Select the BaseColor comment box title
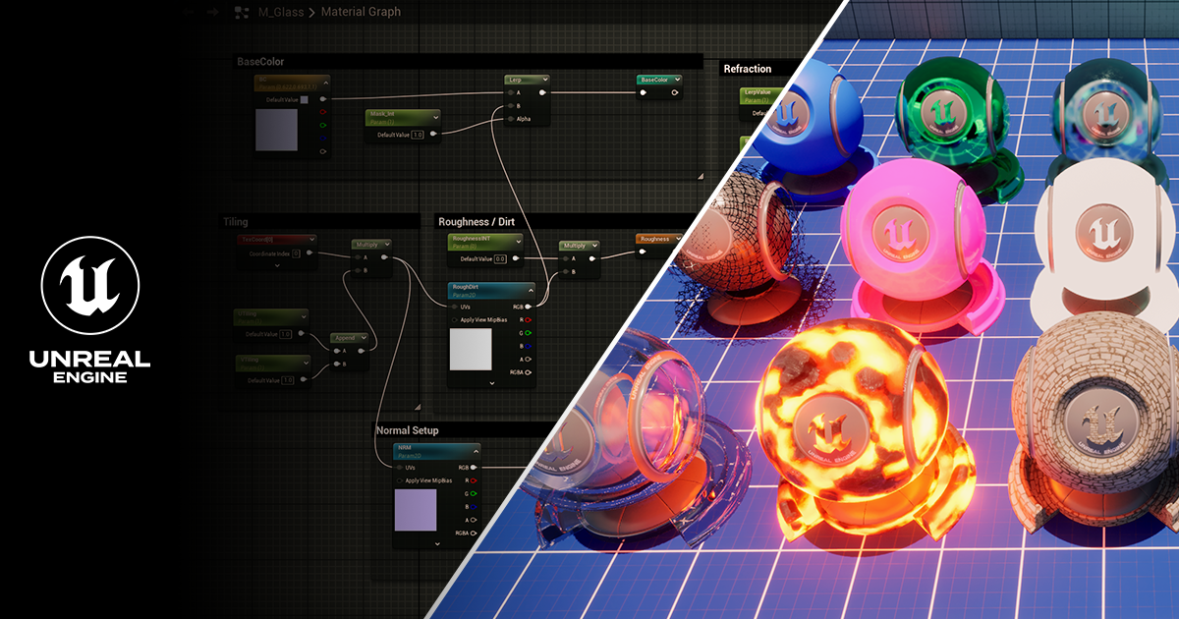The height and width of the screenshot is (619, 1179). [x=260, y=62]
